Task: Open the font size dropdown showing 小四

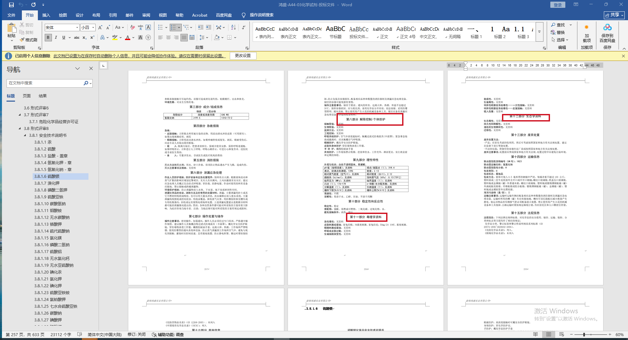Action: [93, 28]
